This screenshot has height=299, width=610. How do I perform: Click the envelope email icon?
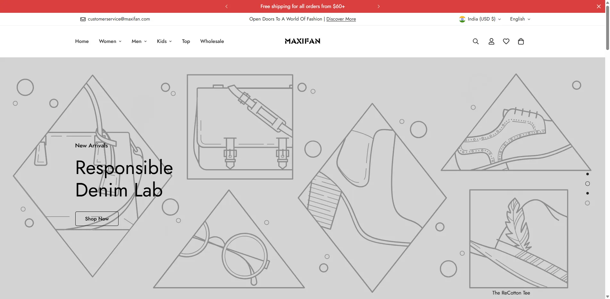[83, 19]
